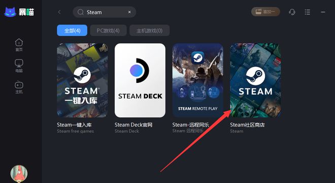Viewport: 335px width, 183px height.
Task: Click the Steam社区商店 title text
Action: [x=247, y=125]
